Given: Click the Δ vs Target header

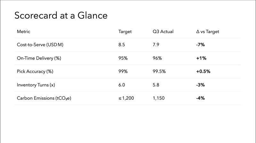Looking at the screenshot, I should coord(207,32).
